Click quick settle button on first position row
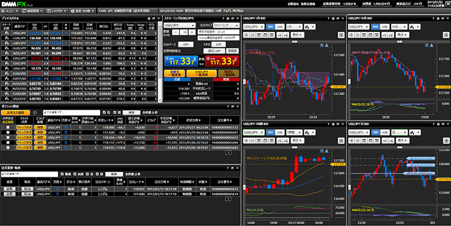The height and width of the screenshot is (226, 451). 24,127
